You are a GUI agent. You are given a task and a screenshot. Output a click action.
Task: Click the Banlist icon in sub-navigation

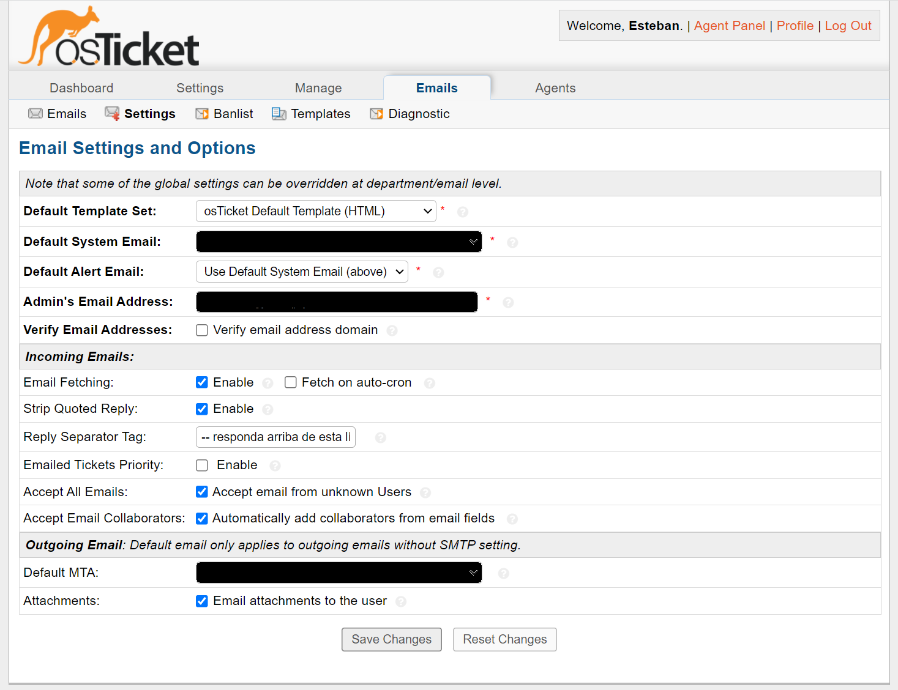point(202,114)
